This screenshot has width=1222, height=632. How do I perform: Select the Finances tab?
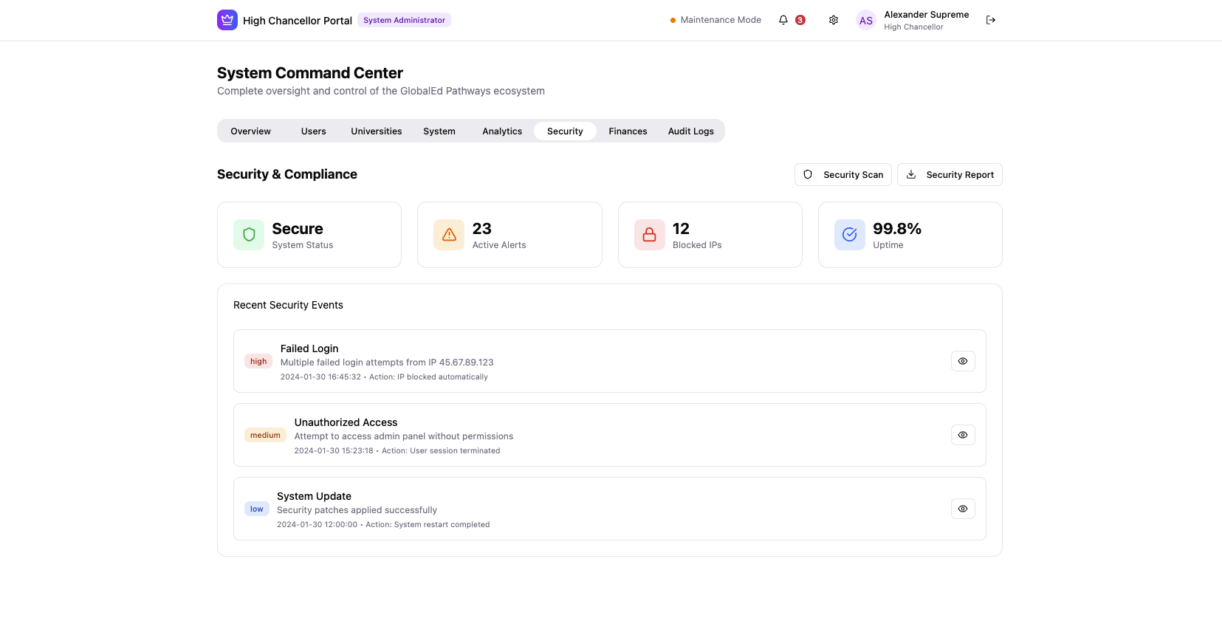point(628,131)
